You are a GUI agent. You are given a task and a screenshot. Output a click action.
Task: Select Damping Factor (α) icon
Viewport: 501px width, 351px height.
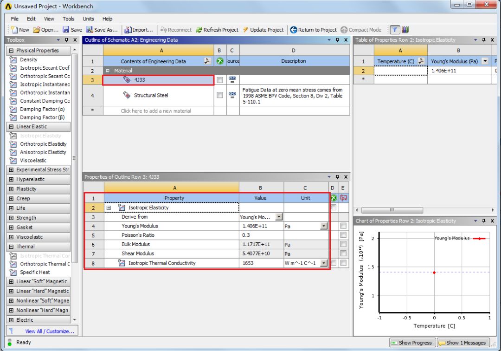pos(13,109)
